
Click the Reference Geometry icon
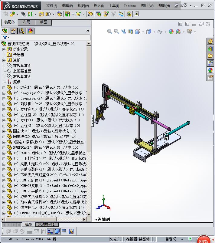click(x=78, y=14)
